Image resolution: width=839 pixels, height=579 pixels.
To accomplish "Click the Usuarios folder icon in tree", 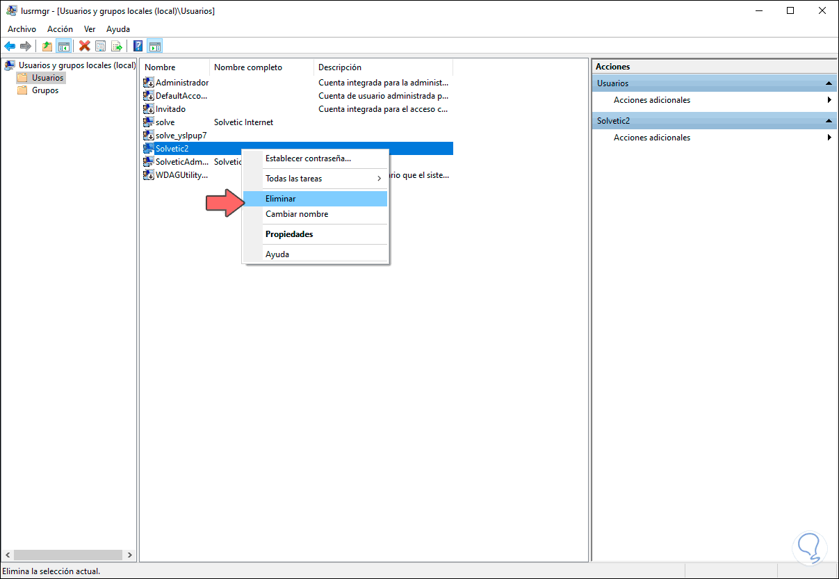I will pyautogui.click(x=22, y=78).
